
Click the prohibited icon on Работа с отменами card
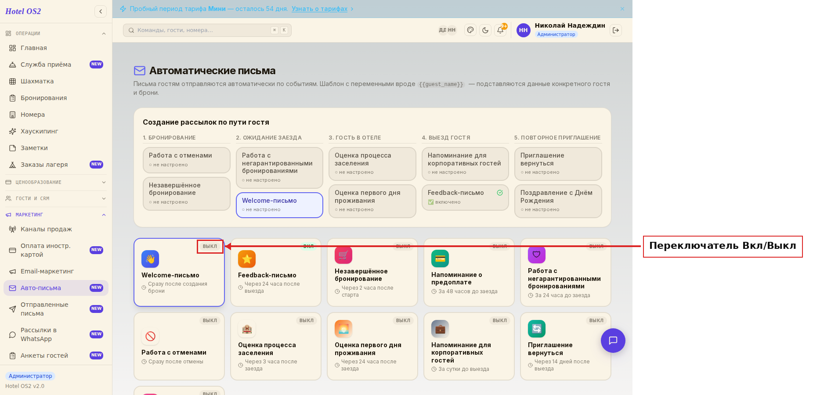point(150,336)
